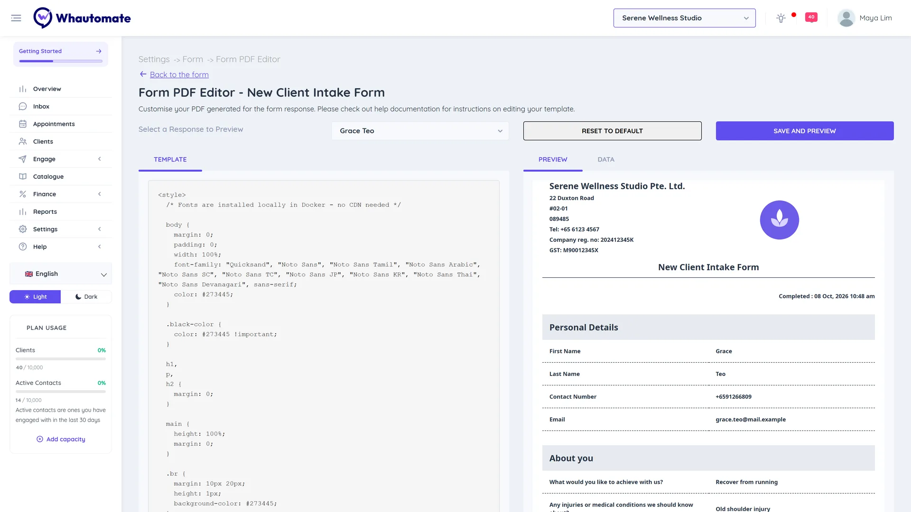The height and width of the screenshot is (512, 911).
Task: Follow the Back to the form link
Action: coord(179,75)
